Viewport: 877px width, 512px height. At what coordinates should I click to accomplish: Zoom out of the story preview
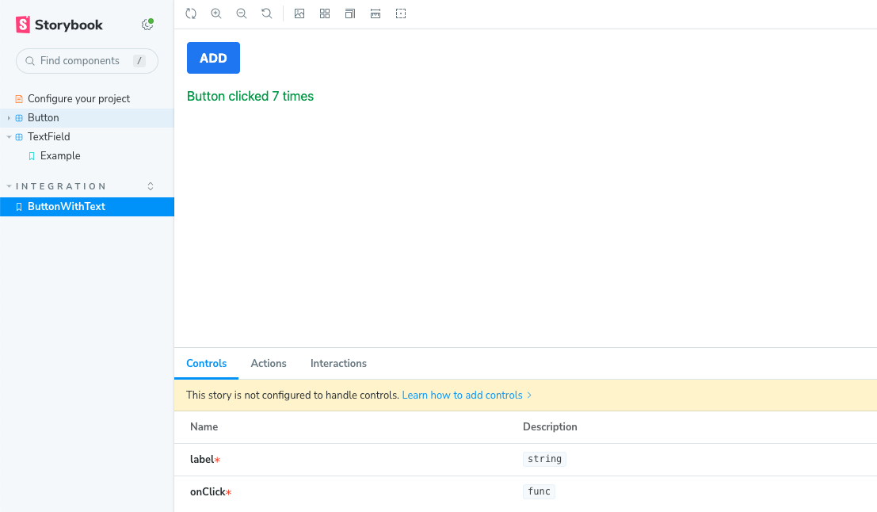tap(242, 13)
